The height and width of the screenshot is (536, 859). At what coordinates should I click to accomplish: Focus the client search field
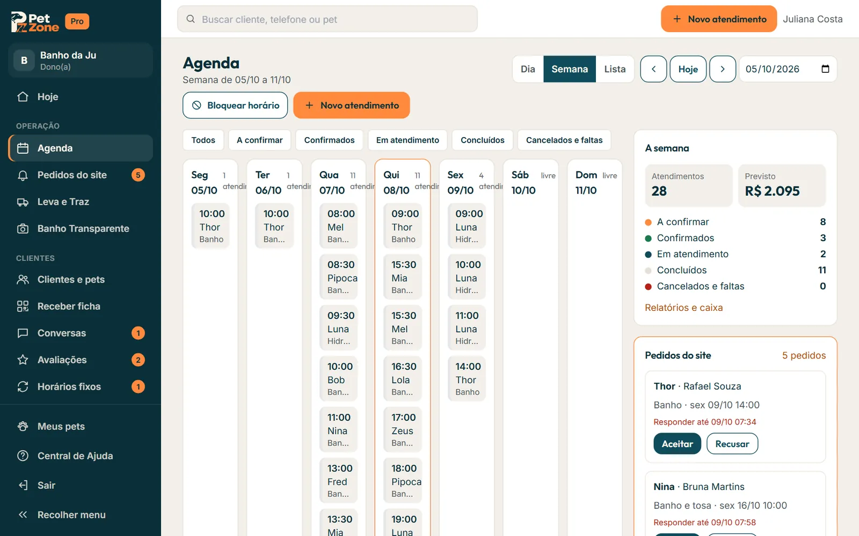pos(327,19)
